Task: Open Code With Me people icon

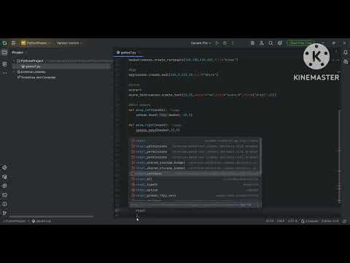Action: point(262,43)
